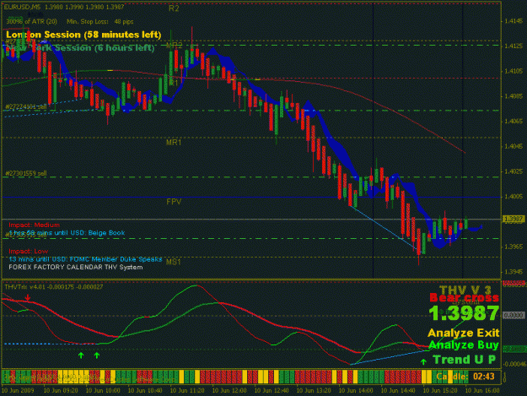Screen dimensions: 527x396
Task: Click the 'Impact: Medium' news label
Action: tap(35, 225)
